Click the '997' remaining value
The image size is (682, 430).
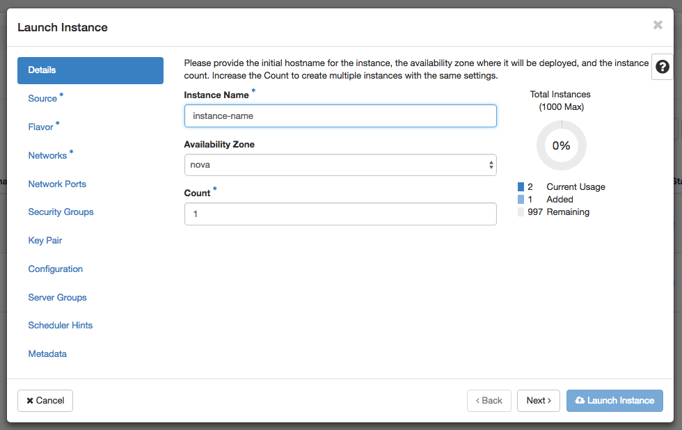[x=535, y=212]
